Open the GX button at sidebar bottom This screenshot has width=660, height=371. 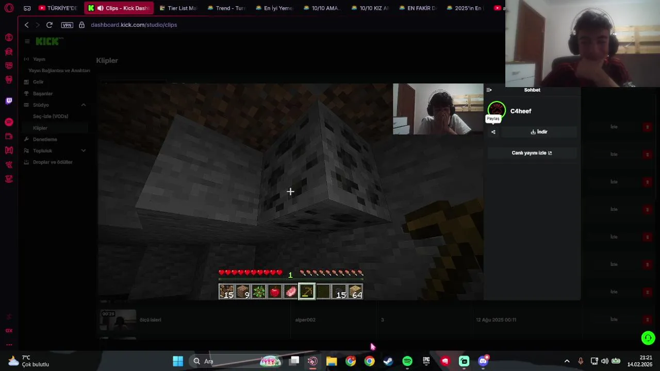(x=9, y=331)
